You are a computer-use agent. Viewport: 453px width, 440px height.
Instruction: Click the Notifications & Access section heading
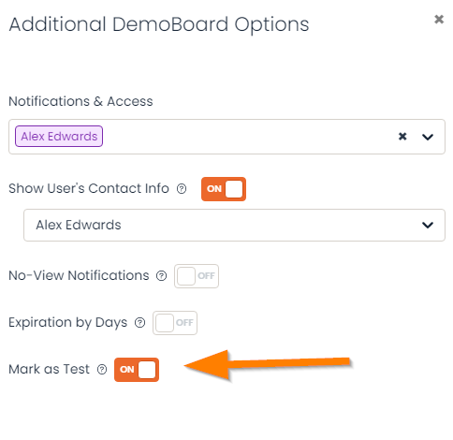[80, 101]
